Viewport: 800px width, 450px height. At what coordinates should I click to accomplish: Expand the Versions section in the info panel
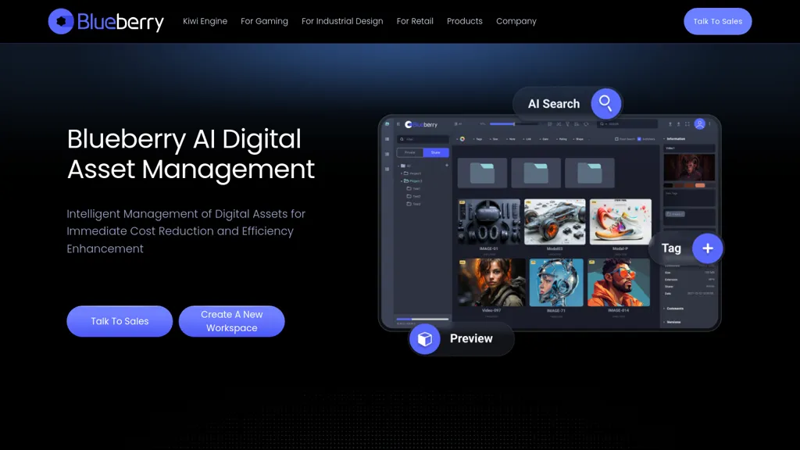(674, 322)
